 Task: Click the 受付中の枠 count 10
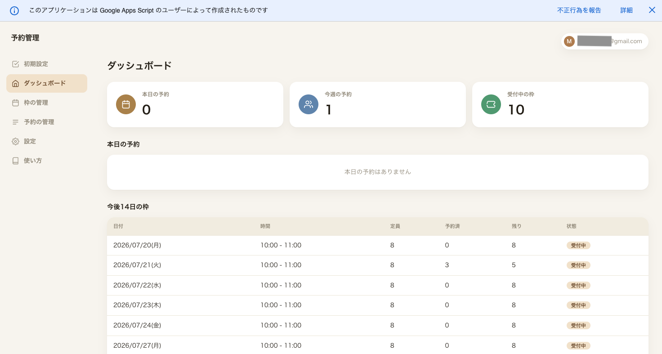[x=516, y=110]
